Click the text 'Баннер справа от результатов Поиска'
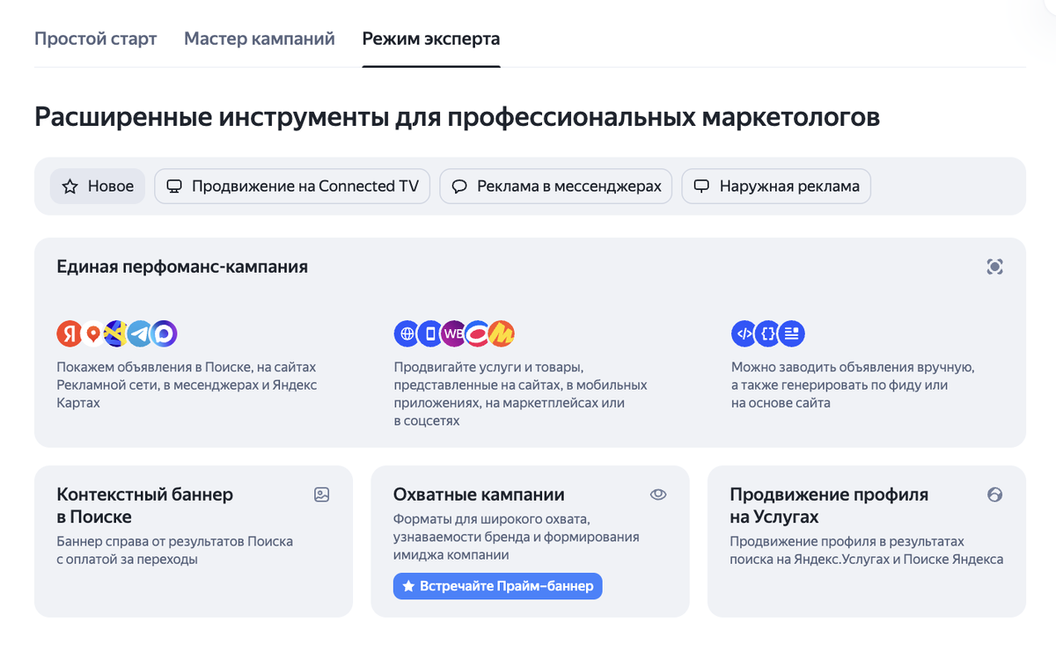Image resolution: width=1056 pixels, height=645 pixels. 174,541
